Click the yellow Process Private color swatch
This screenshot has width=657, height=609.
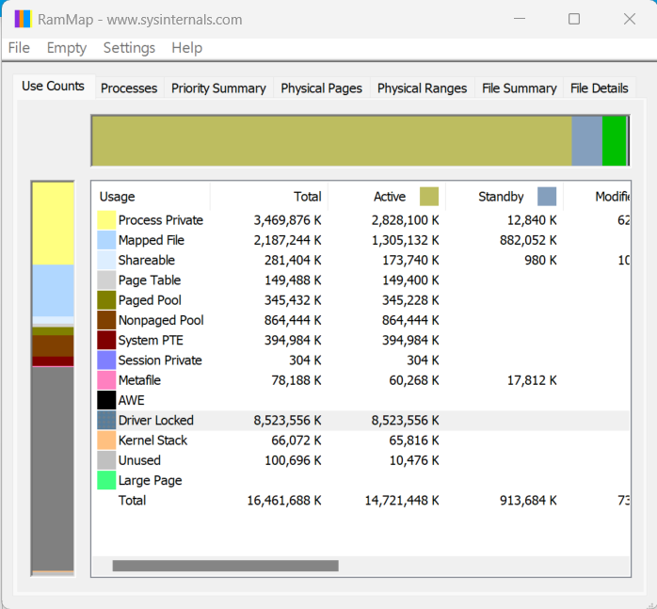[x=106, y=220]
